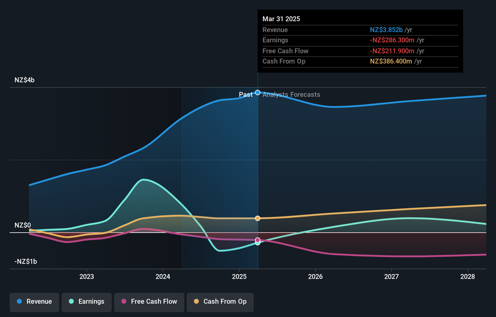Viewport: 496px width, 317px height.
Task: Click the orange Cash From Op legend dot
Action: [x=196, y=301]
